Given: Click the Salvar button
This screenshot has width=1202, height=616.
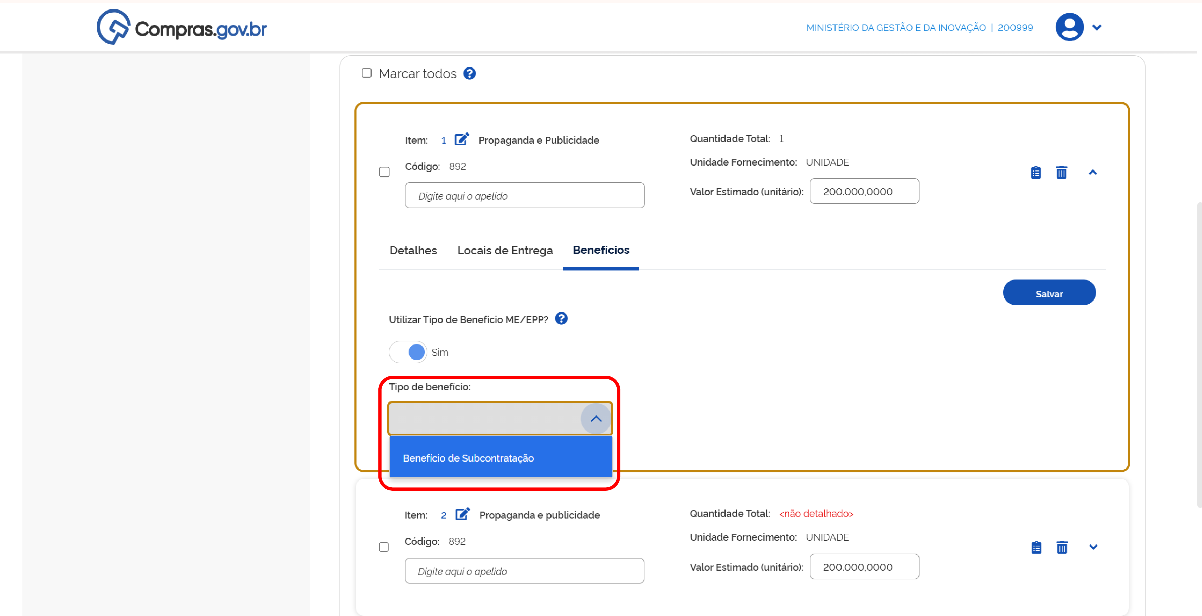Looking at the screenshot, I should click(x=1049, y=293).
